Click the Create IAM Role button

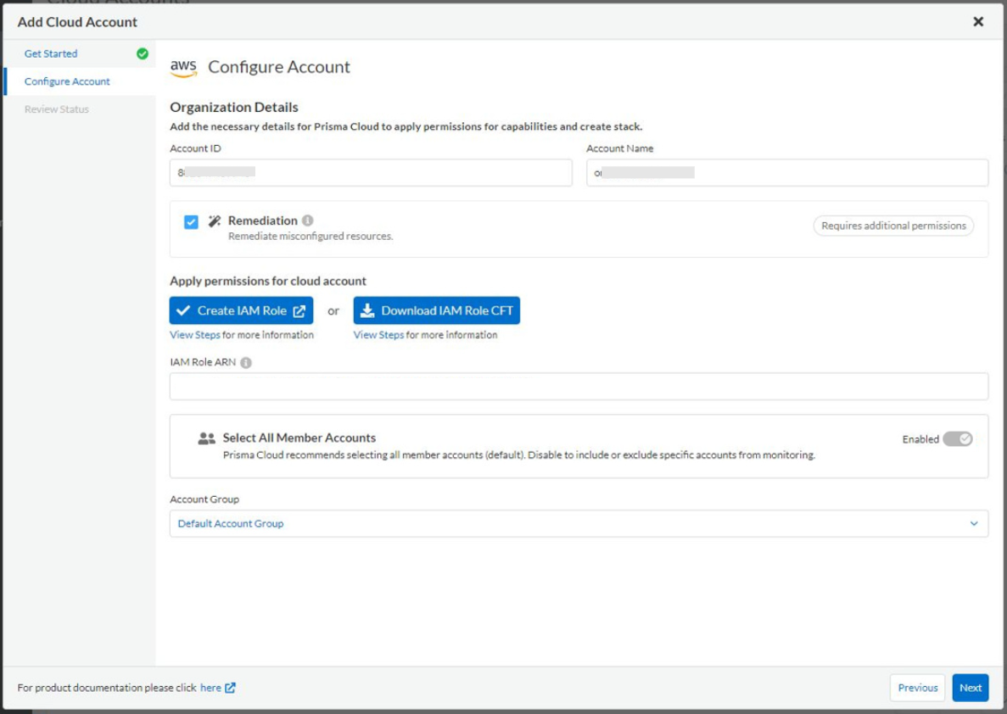[x=242, y=310]
